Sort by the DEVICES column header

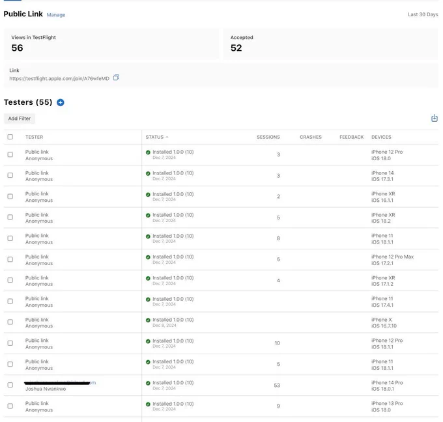tap(381, 137)
